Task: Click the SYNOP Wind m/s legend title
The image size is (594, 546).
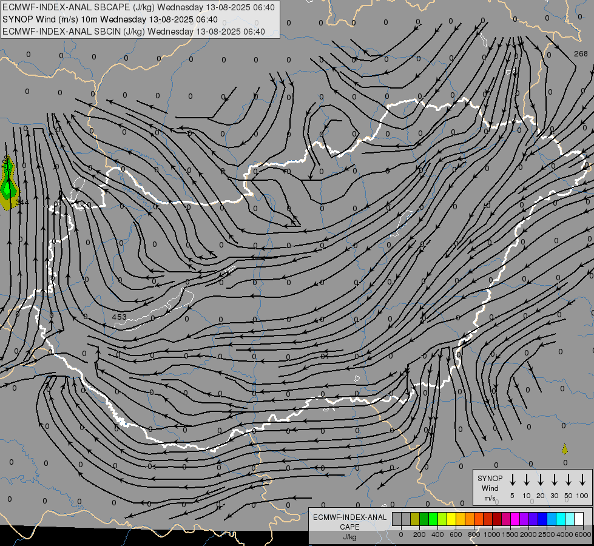Action: pyautogui.click(x=490, y=488)
